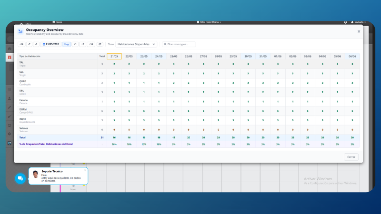Click the +1 day button
This screenshot has height=214, width=381.
click(75, 44)
